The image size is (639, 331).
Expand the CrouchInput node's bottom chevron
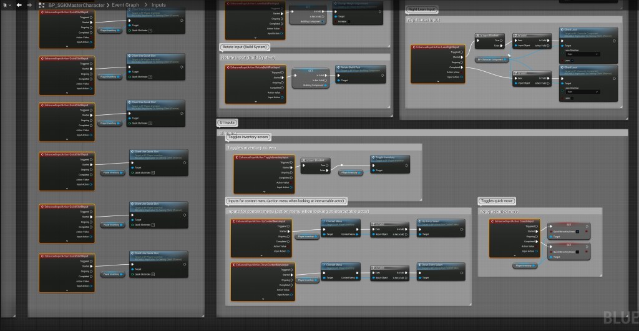pyautogui.click(x=515, y=255)
